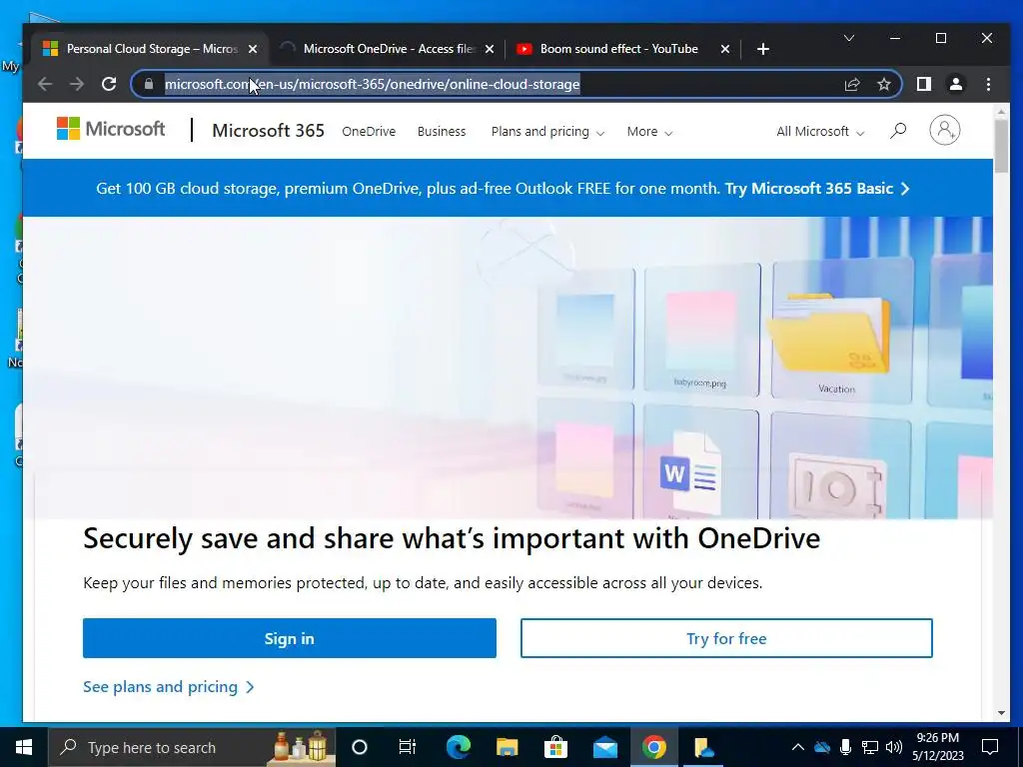Reload the current page
This screenshot has width=1023, height=767.
(109, 84)
